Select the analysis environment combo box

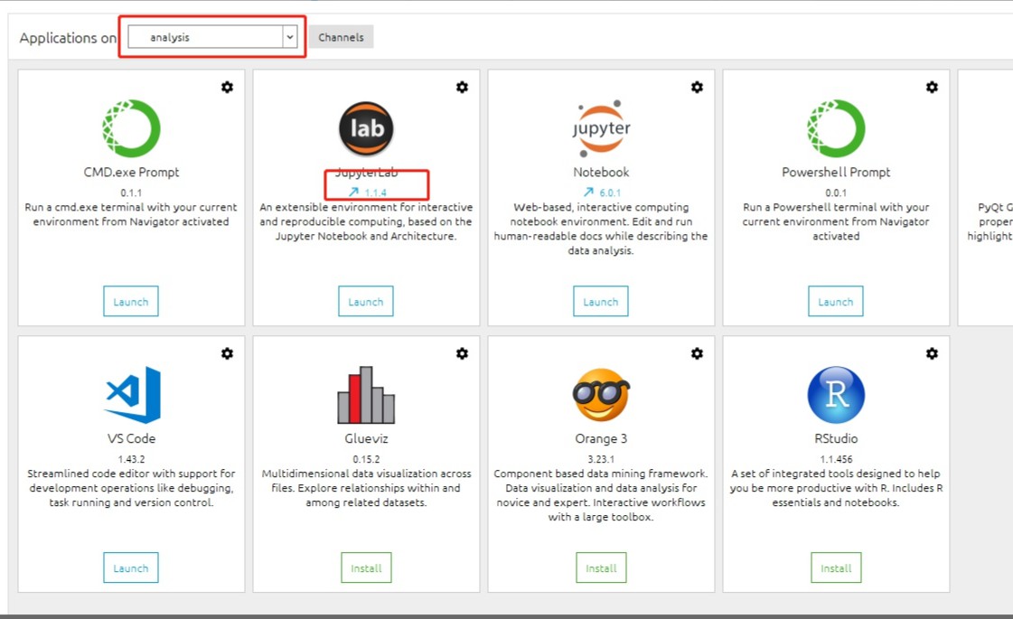point(212,37)
